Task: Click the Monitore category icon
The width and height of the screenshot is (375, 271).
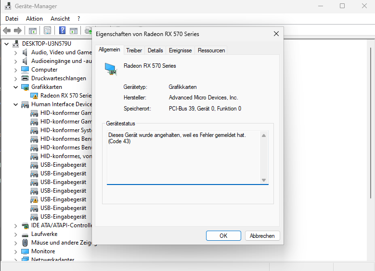Action: (x=25, y=251)
